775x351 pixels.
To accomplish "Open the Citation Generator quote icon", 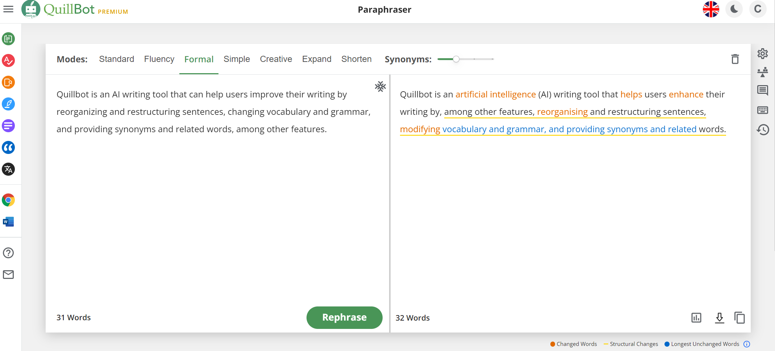I will (x=8, y=147).
